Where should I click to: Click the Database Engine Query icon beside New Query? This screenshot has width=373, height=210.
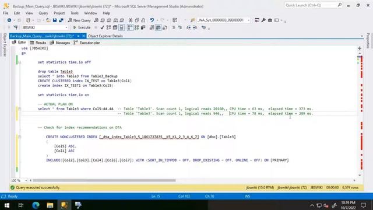(x=96, y=20)
